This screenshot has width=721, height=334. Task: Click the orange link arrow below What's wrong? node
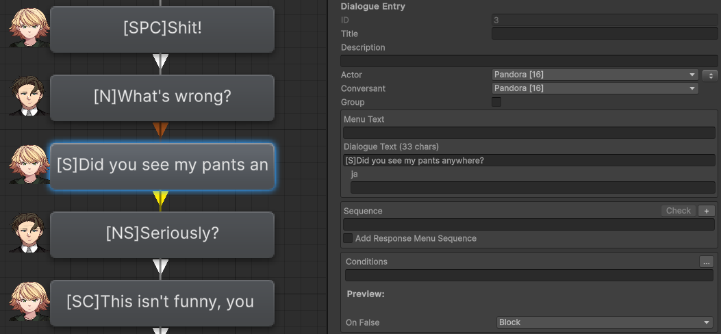[160, 130]
